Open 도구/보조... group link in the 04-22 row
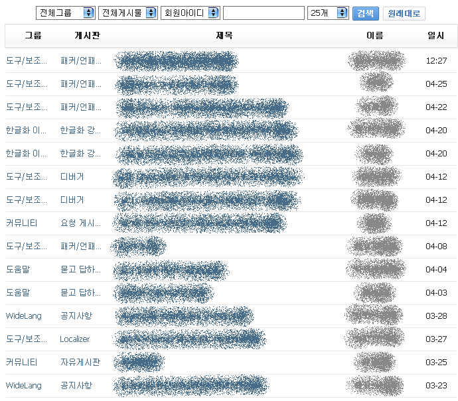 (27, 107)
